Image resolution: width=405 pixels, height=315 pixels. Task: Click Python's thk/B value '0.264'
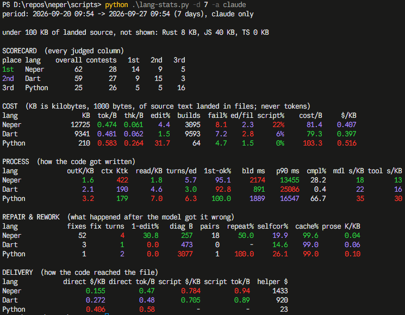pyautogui.click(x=134, y=143)
